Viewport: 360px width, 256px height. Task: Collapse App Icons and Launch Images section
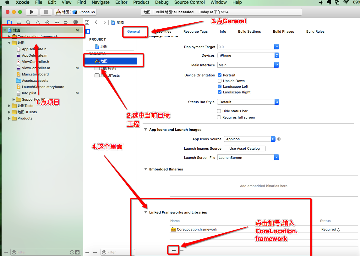[145, 130]
